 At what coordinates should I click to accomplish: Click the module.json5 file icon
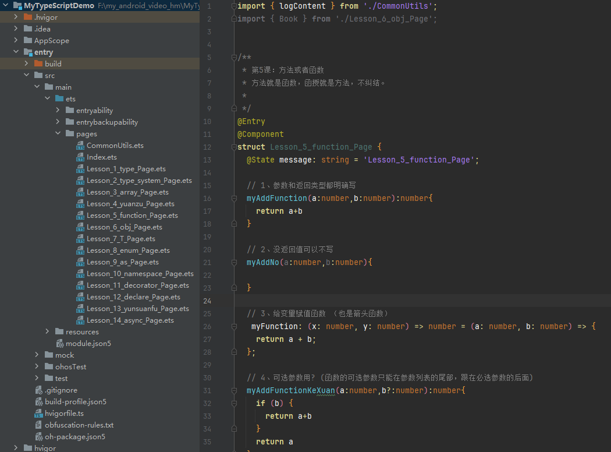tap(59, 344)
